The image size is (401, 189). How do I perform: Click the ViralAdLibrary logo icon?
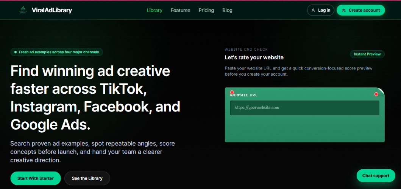tap(23, 10)
